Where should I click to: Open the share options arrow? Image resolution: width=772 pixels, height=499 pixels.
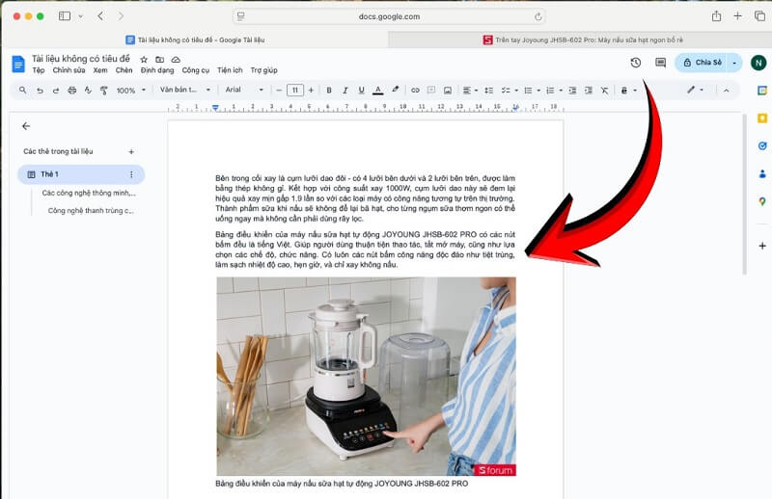[x=734, y=63]
